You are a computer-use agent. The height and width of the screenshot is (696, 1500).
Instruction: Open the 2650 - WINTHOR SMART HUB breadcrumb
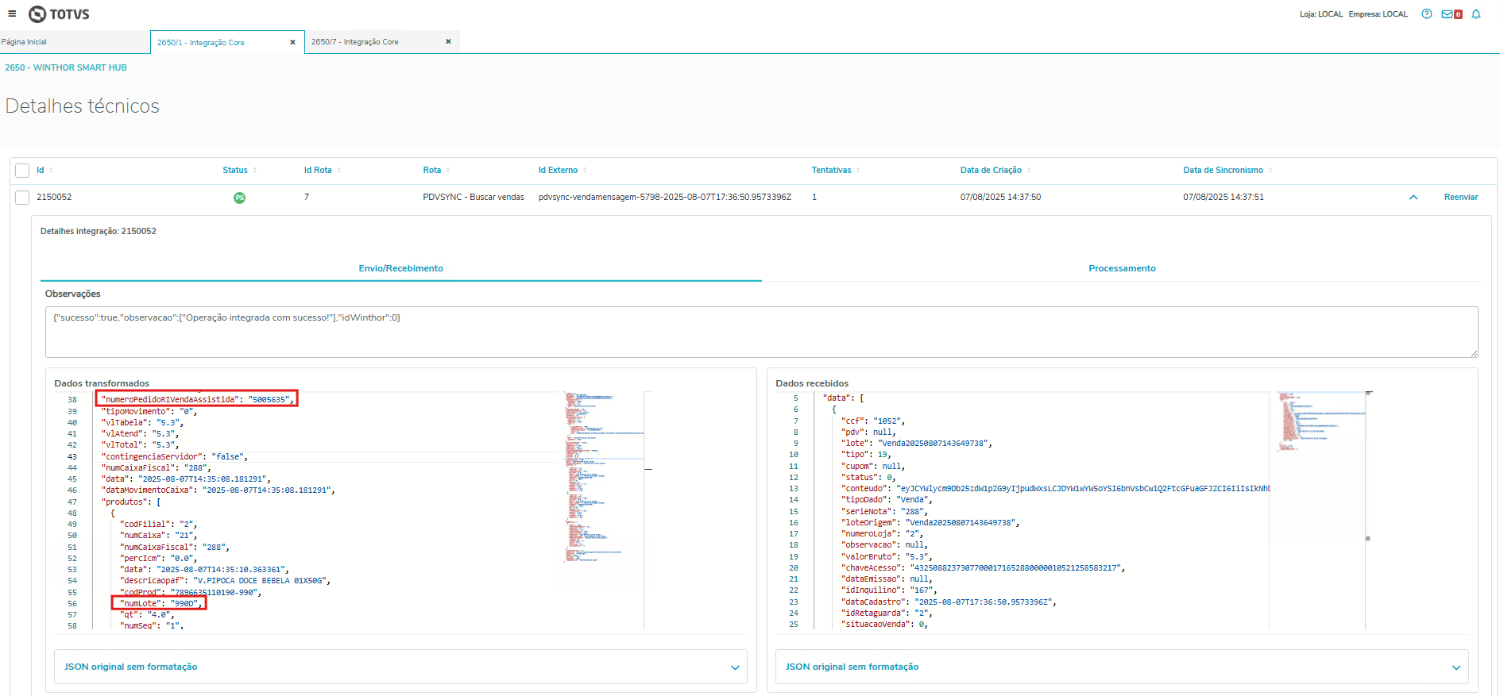[x=66, y=67]
